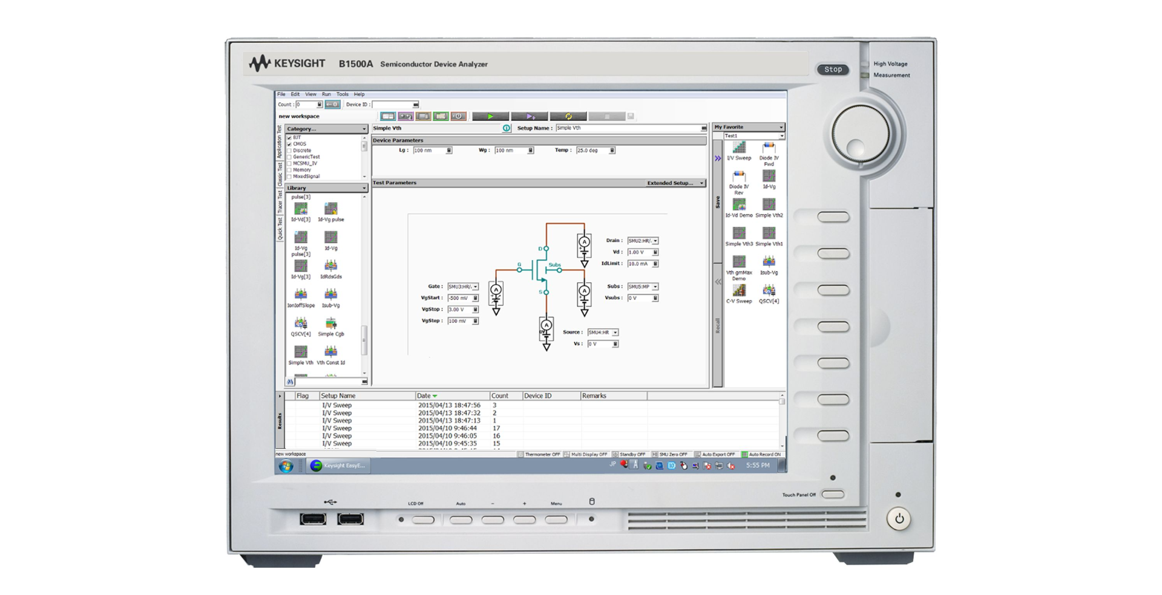Check the Memory category checkbox

coord(289,170)
